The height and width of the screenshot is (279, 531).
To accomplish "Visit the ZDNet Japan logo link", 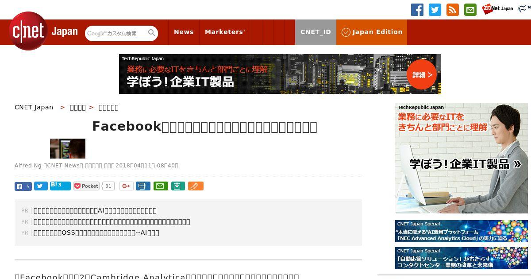I will pos(497,8).
